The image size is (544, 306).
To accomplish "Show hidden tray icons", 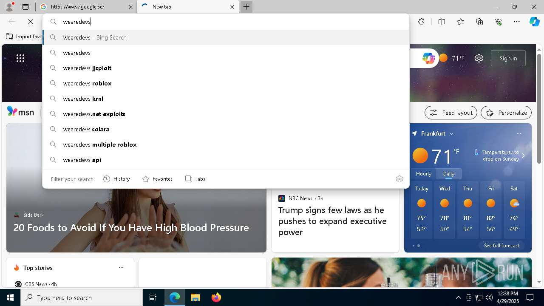I will [458, 297].
